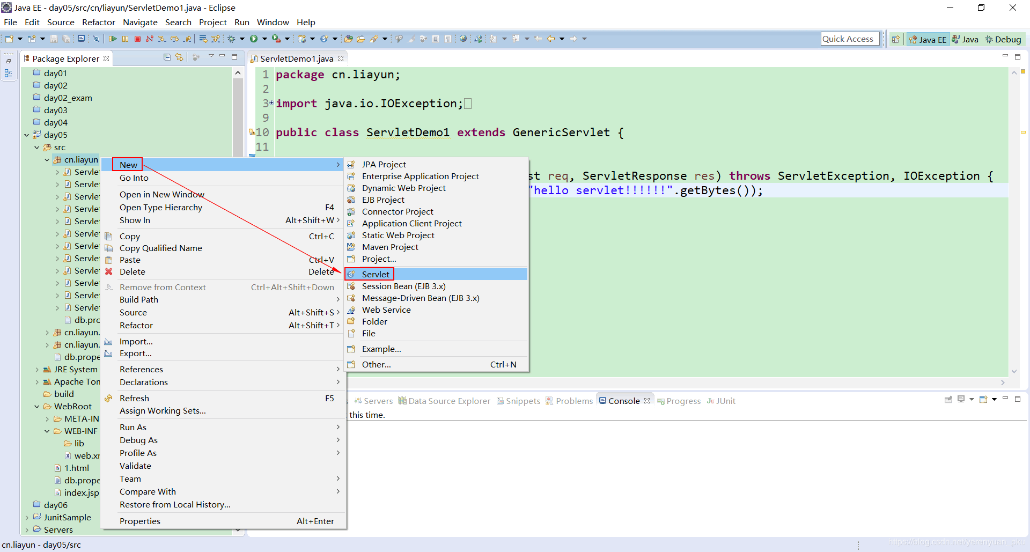Expand the META-INF folder node

(x=47, y=419)
